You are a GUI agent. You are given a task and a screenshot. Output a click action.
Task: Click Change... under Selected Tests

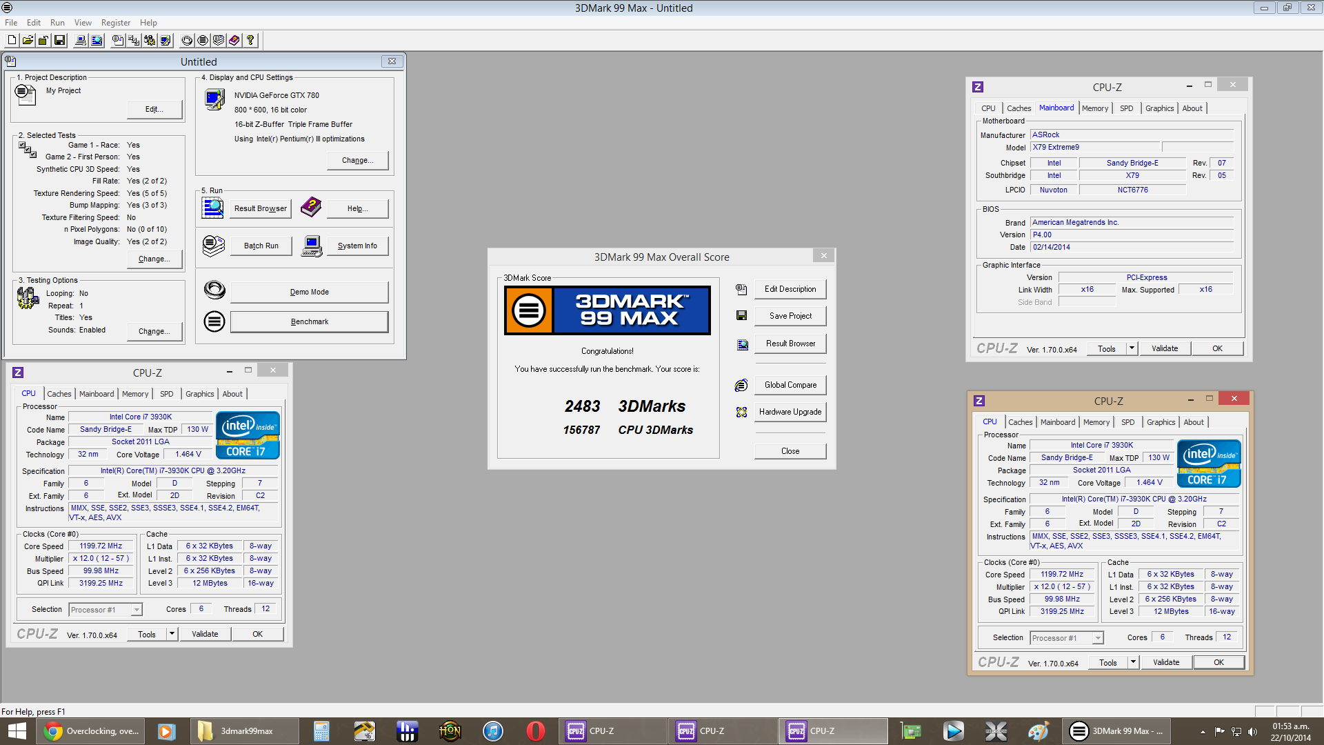click(x=154, y=259)
